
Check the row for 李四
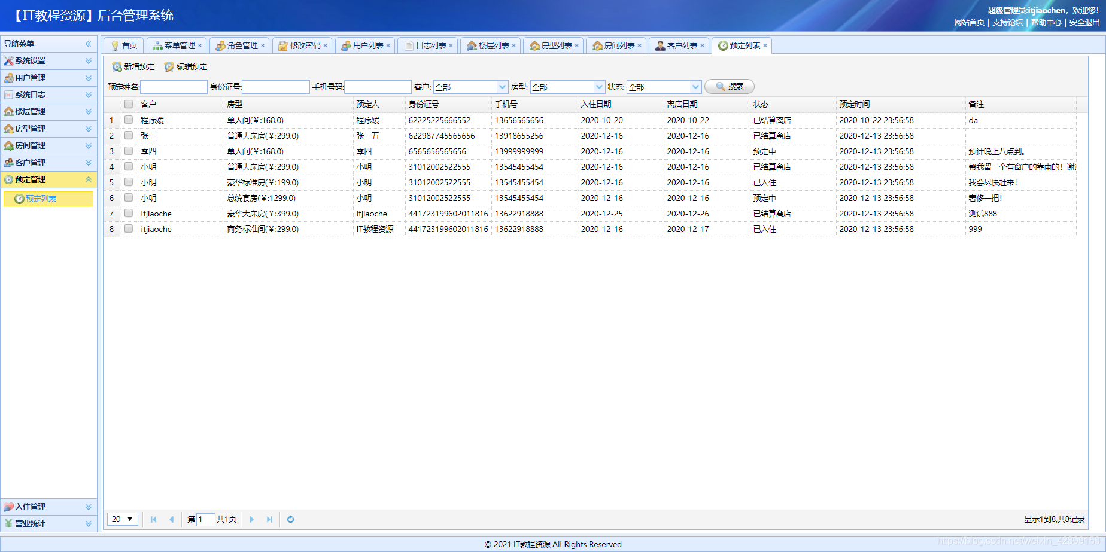click(x=129, y=151)
